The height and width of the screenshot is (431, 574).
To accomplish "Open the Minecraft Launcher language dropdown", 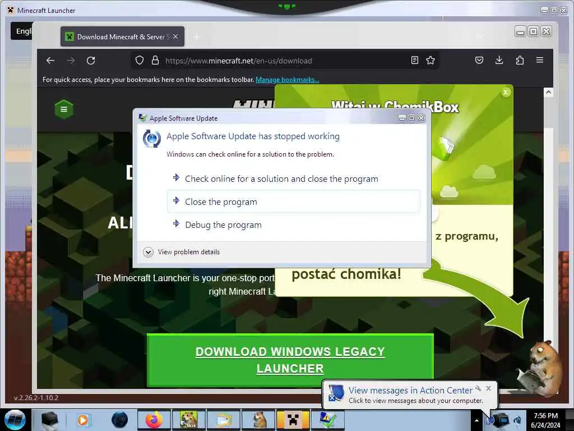I will coord(22,31).
